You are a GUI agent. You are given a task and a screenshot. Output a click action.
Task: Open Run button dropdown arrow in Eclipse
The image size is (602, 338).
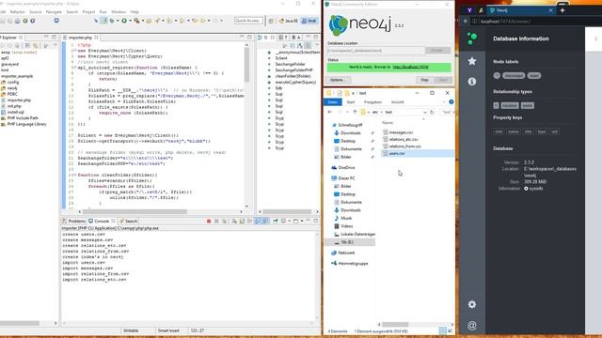click(130, 21)
